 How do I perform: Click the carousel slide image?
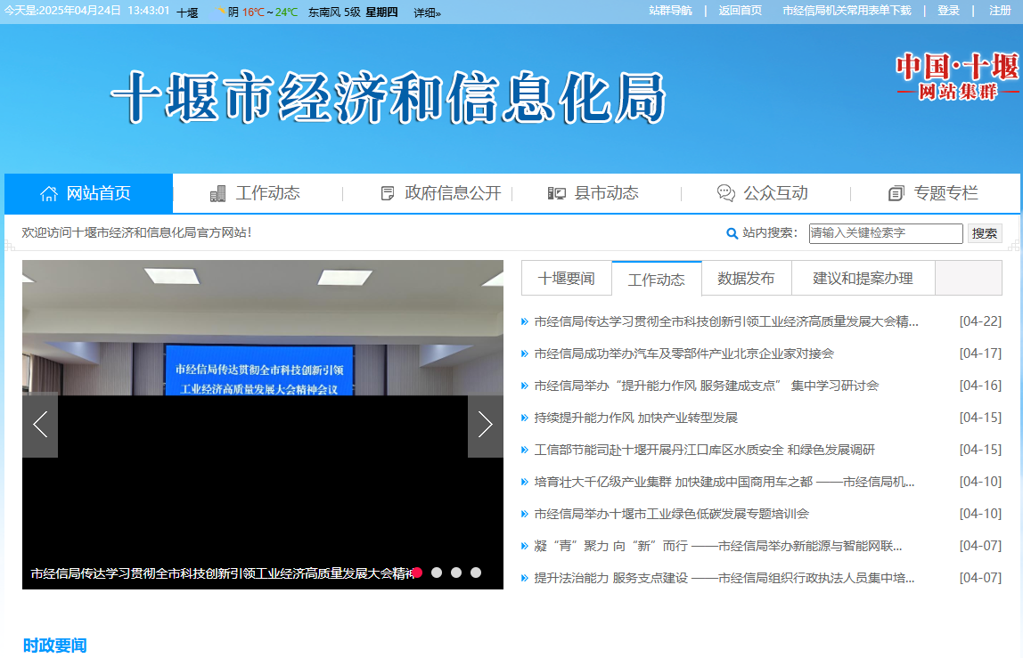(x=263, y=425)
